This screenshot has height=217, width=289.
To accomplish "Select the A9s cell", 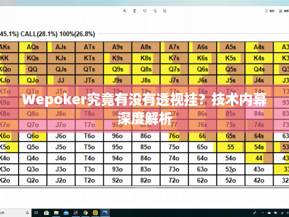I will tap(118, 47).
